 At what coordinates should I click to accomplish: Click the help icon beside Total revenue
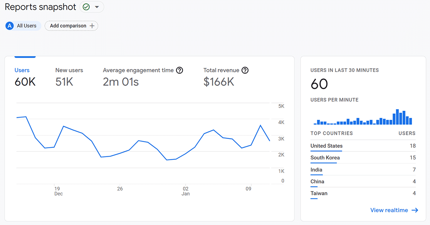tap(245, 70)
